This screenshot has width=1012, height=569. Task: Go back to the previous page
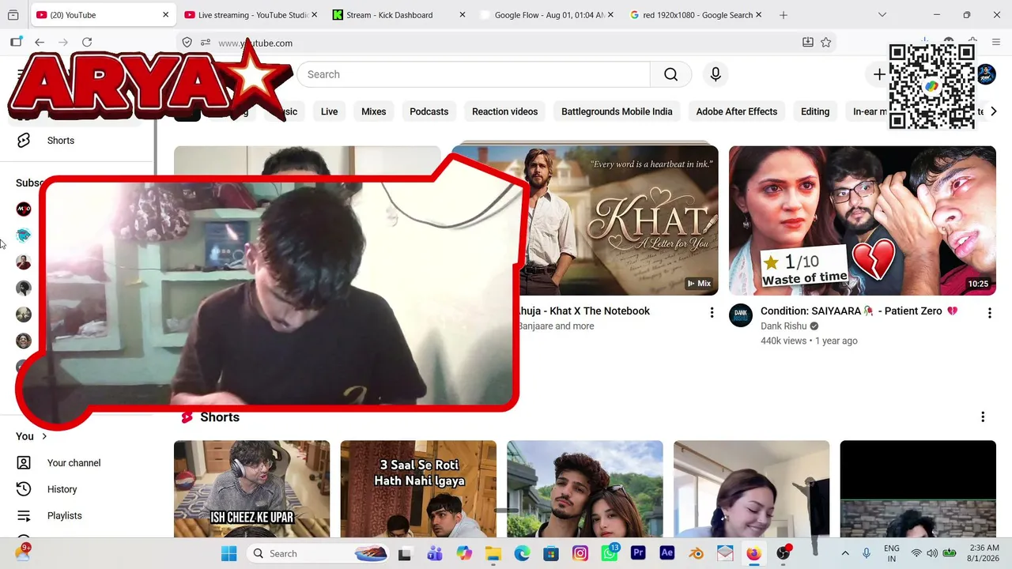tap(40, 43)
